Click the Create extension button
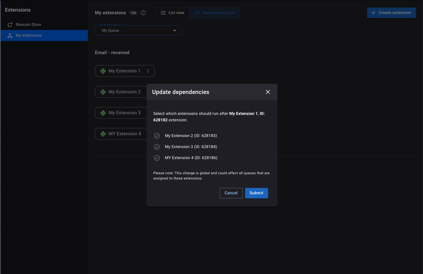Image resolution: width=423 pixels, height=274 pixels. tap(392, 13)
